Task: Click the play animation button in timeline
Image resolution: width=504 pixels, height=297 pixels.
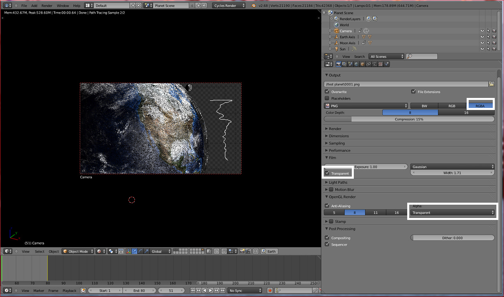Action: coord(210,291)
